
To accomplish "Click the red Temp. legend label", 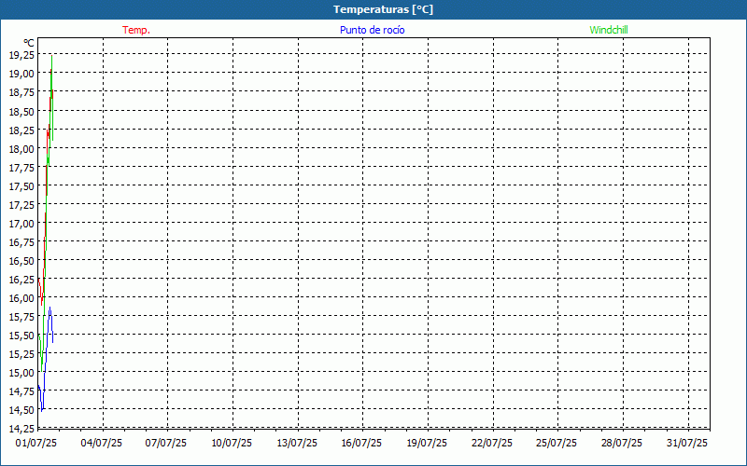I will point(136,30).
